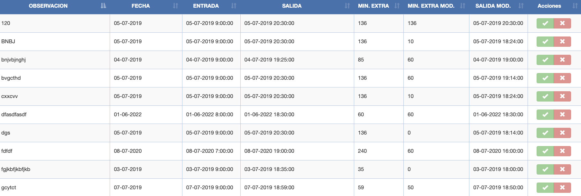Approve the cxxcvv row with checkmark

click(545, 96)
